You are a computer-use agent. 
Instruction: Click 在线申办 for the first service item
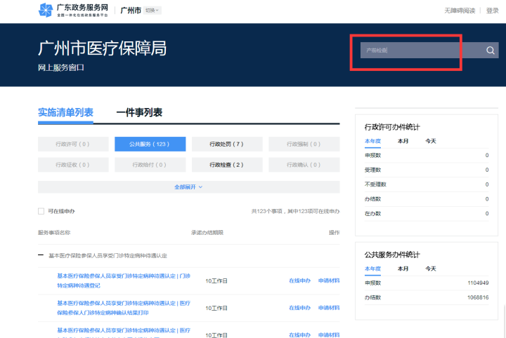[x=299, y=280]
